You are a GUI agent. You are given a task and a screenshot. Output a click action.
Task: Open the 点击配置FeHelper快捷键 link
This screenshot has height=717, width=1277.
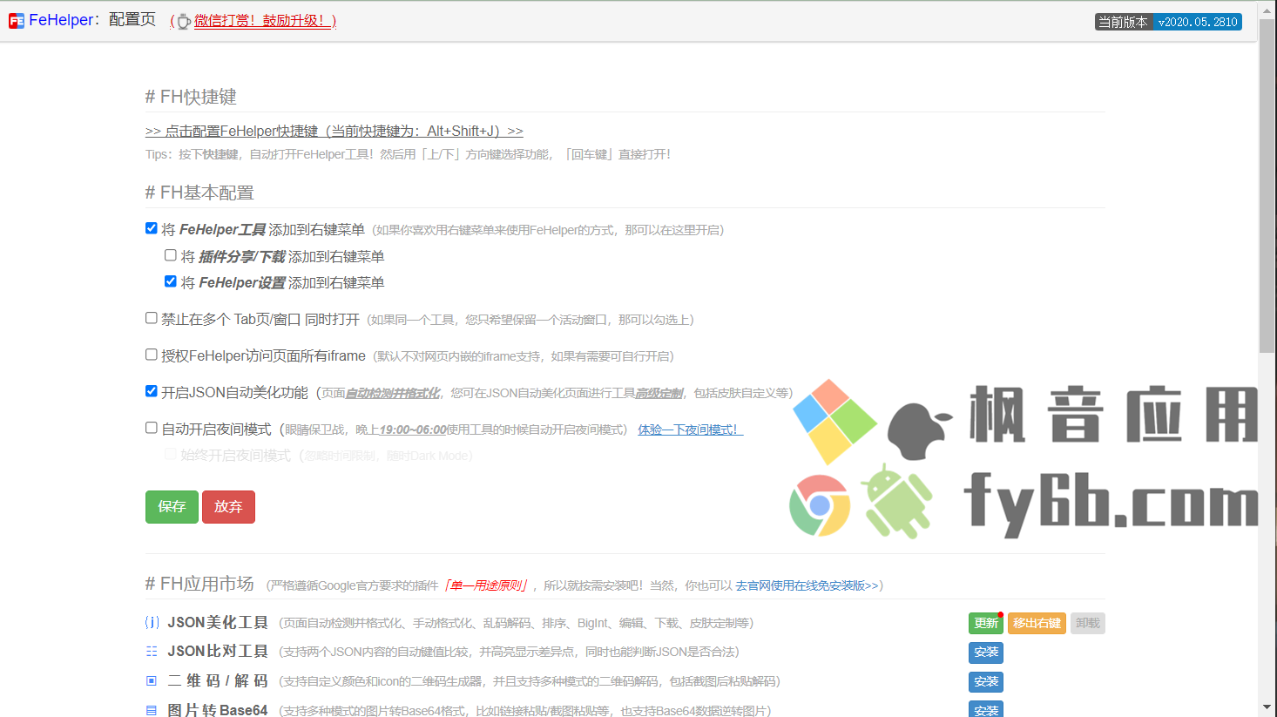pyautogui.click(x=334, y=132)
